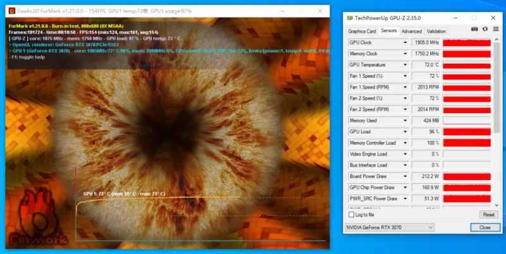Click the 100 % Memory Controller Load value
The width and height of the screenshot is (506, 254).
tap(426, 143)
